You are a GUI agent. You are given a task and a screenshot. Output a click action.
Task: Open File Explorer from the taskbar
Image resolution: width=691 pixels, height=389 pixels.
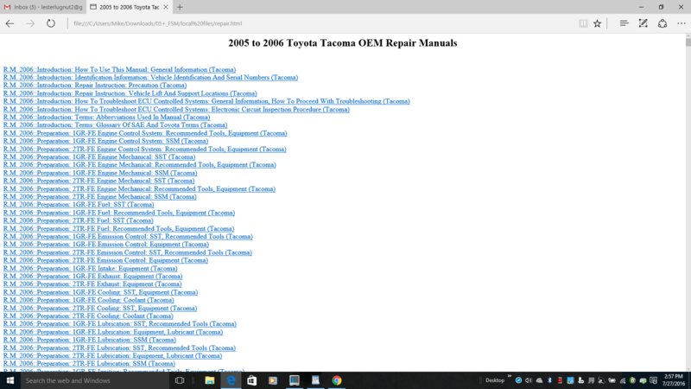[x=209, y=380]
